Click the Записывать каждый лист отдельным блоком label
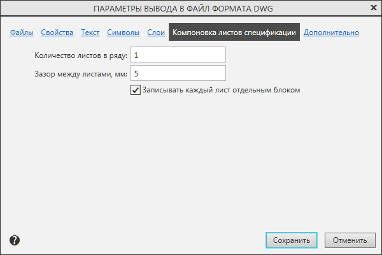Viewport: 382px width, 255px height. pos(221,90)
